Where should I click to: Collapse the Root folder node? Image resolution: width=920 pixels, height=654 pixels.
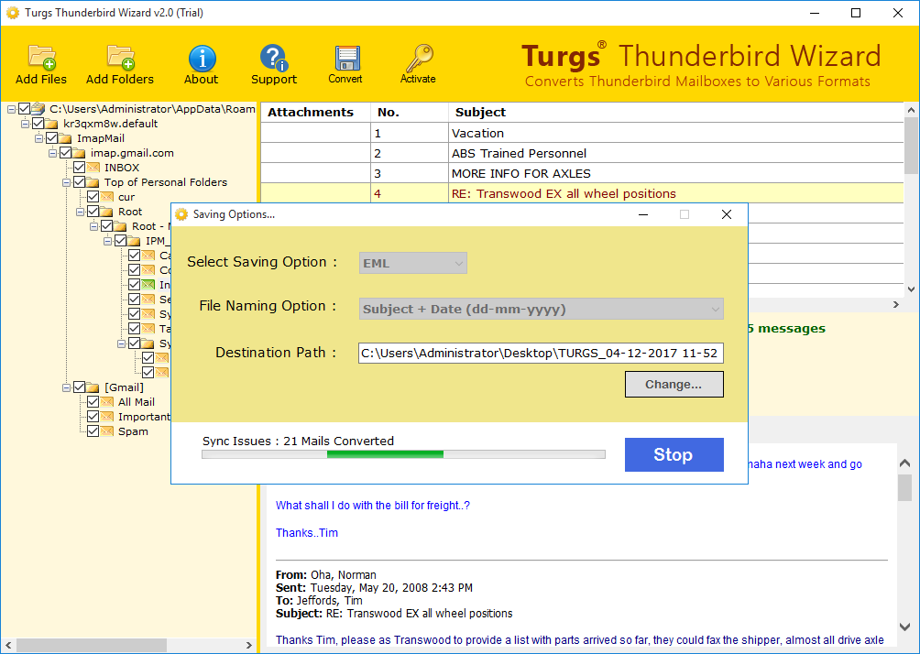[x=80, y=212]
